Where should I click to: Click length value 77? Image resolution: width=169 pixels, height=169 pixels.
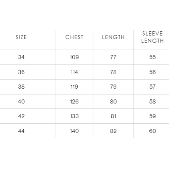[x=113, y=57]
